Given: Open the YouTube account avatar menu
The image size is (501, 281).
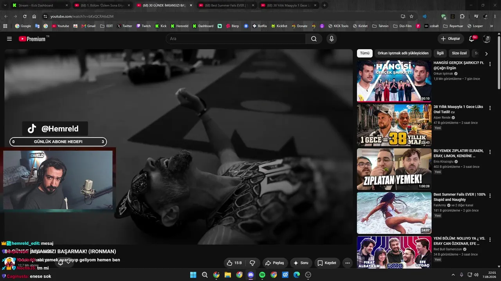Looking at the screenshot, I should (487, 39).
